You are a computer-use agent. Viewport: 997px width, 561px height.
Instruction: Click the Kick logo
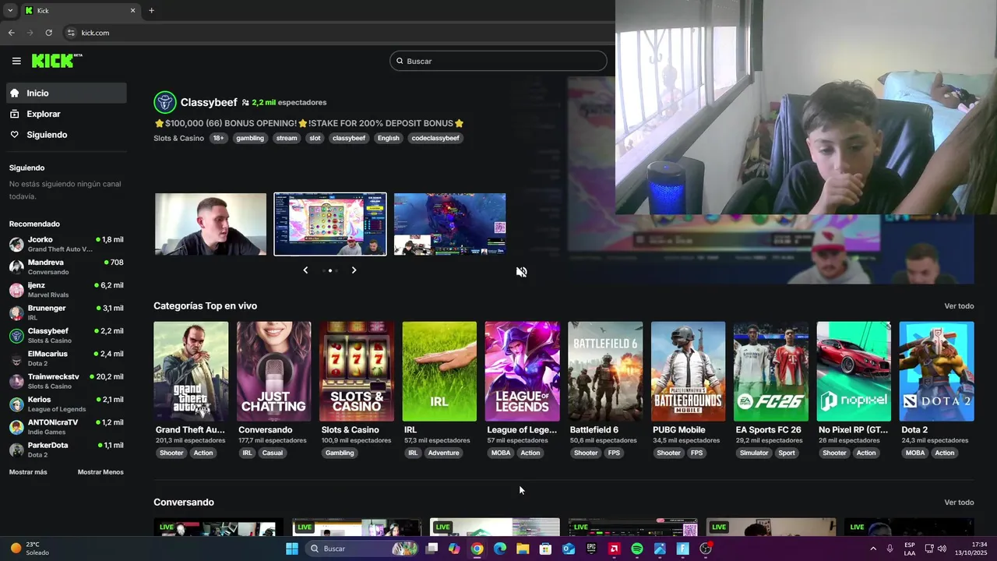click(56, 61)
